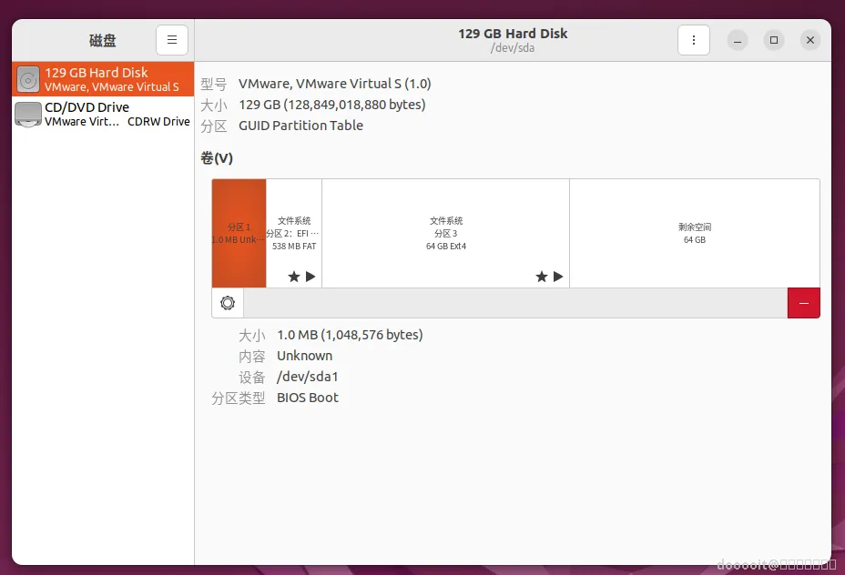The width and height of the screenshot is (845, 575).
Task: Minimize the Disks window
Action: (x=738, y=40)
